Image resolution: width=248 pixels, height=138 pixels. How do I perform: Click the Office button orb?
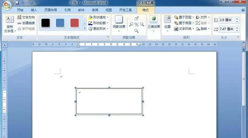pos(7,6)
